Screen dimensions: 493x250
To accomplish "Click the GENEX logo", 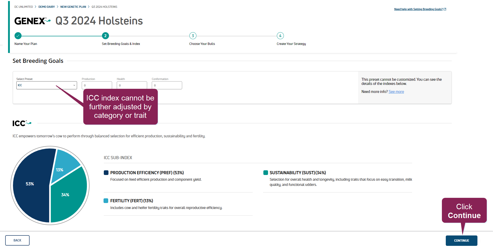I will point(32,21).
